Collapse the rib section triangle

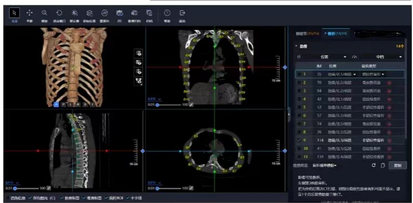coord(296,46)
